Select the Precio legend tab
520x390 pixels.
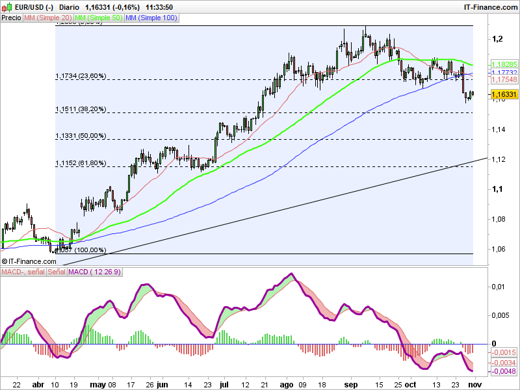(x=11, y=18)
